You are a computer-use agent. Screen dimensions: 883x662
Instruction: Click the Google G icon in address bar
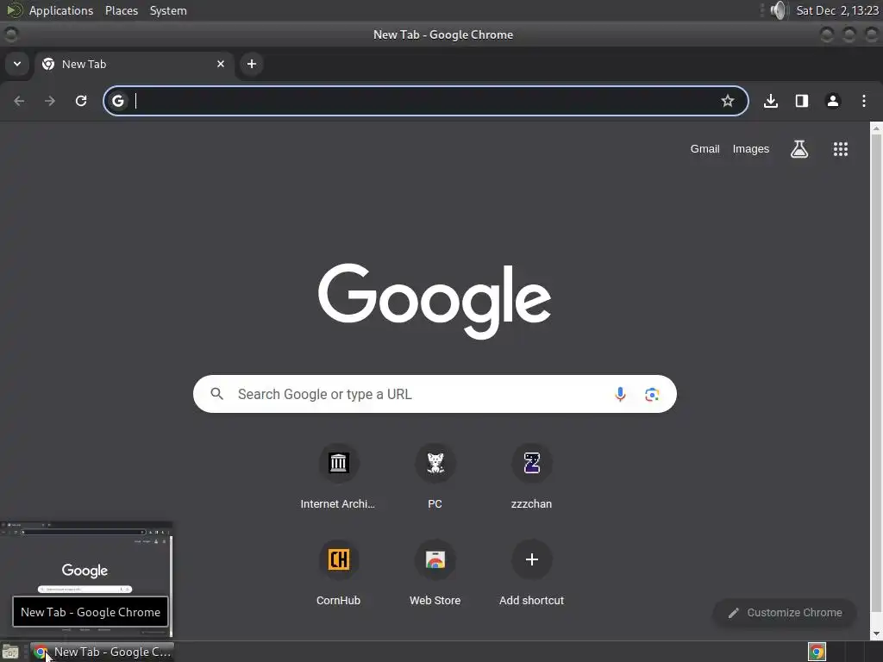(117, 101)
